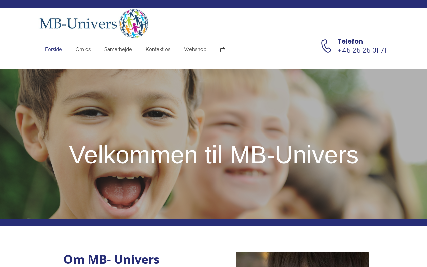The image size is (427, 267).
Task: Click the dark blue stripe under banner
Action: click(x=213, y=222)
